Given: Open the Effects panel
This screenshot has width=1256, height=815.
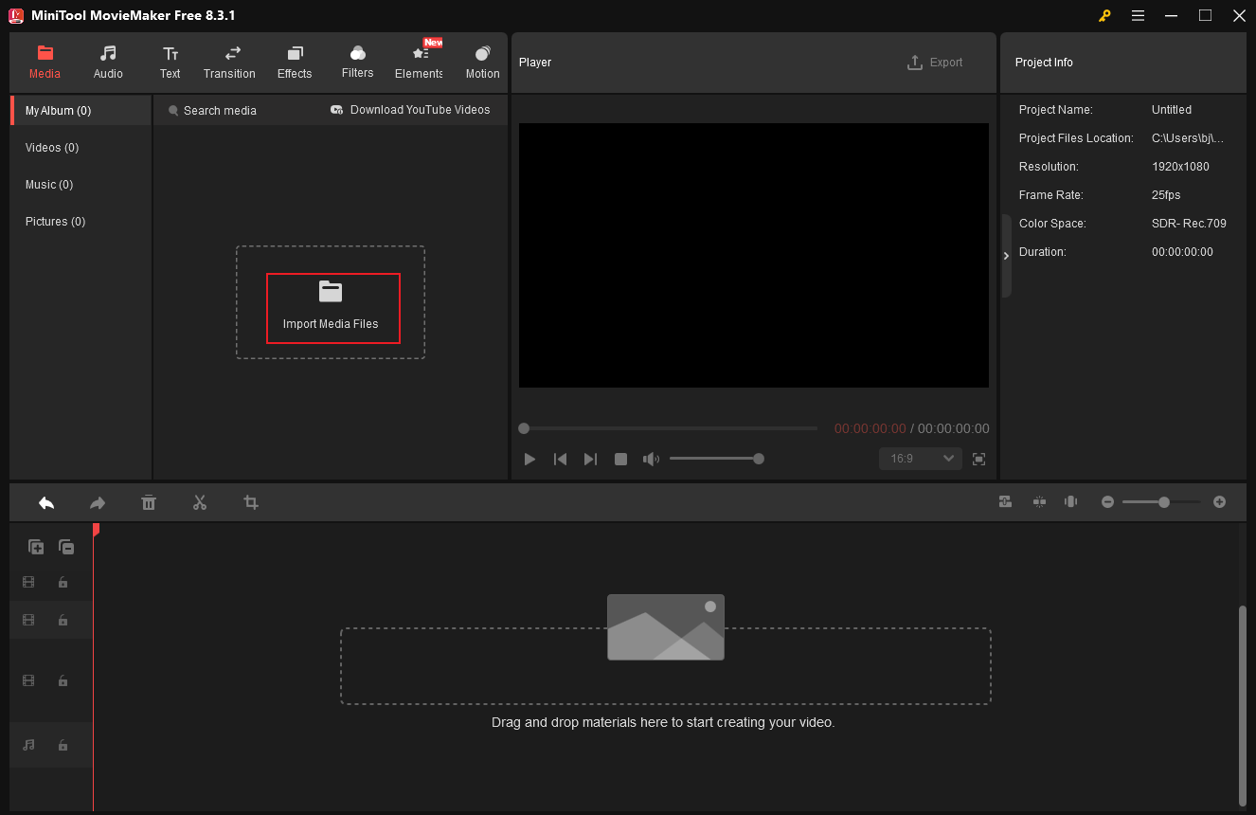Looking at the screenshot, I should click(x=294, y=62).
